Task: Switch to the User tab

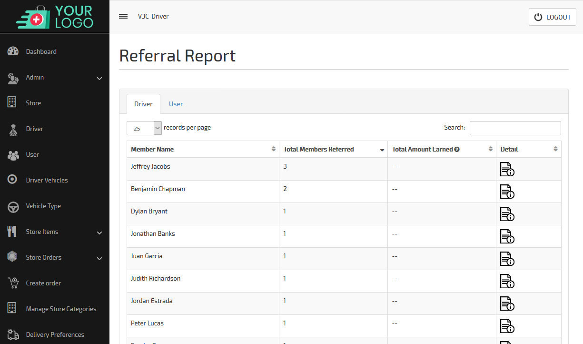Action: coord(176,104)
